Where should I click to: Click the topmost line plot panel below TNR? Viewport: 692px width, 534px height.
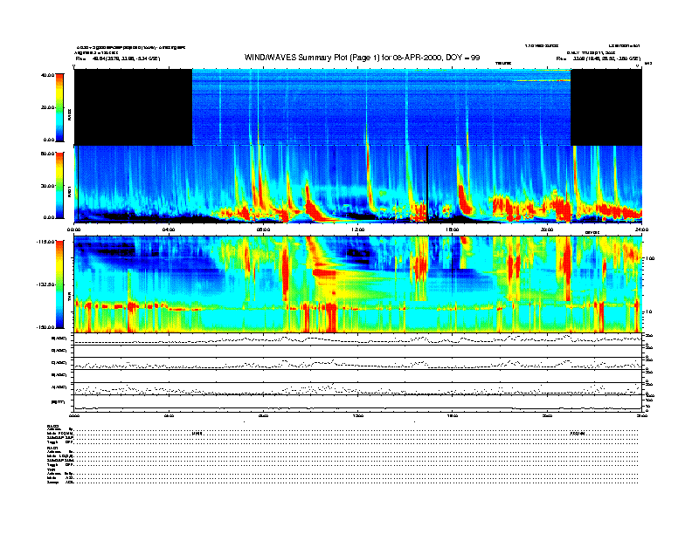pyautogui.click(x=358, y=339)
